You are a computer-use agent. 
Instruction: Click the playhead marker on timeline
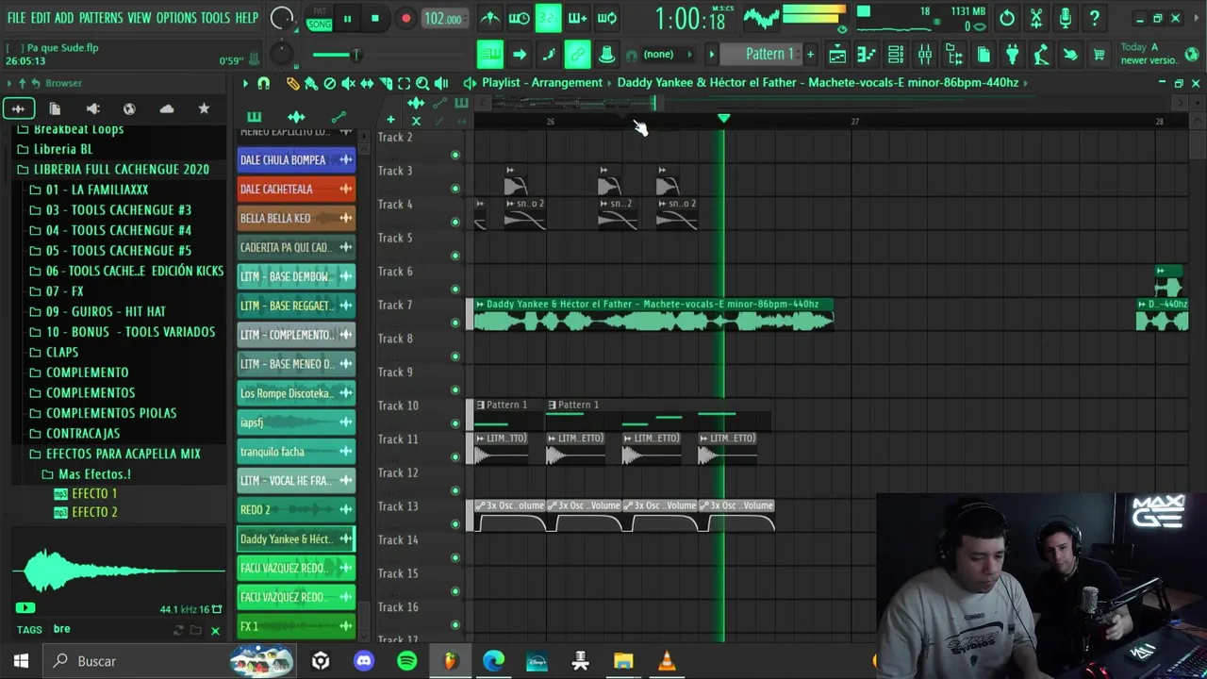(723, 118)
